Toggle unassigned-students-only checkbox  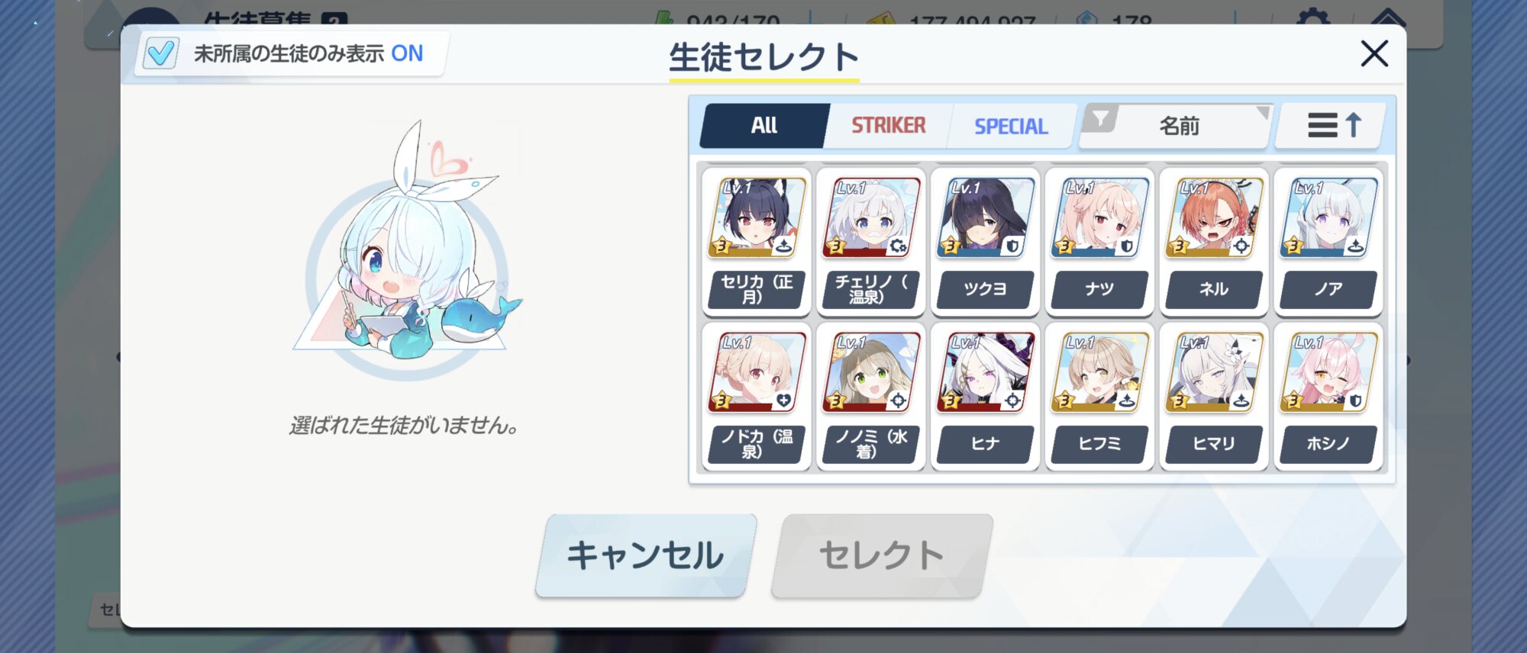pyautogui.click(x=161, y=53)
